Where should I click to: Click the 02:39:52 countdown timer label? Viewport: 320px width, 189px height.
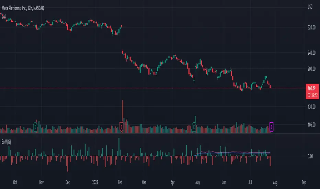tap(312, 95)
